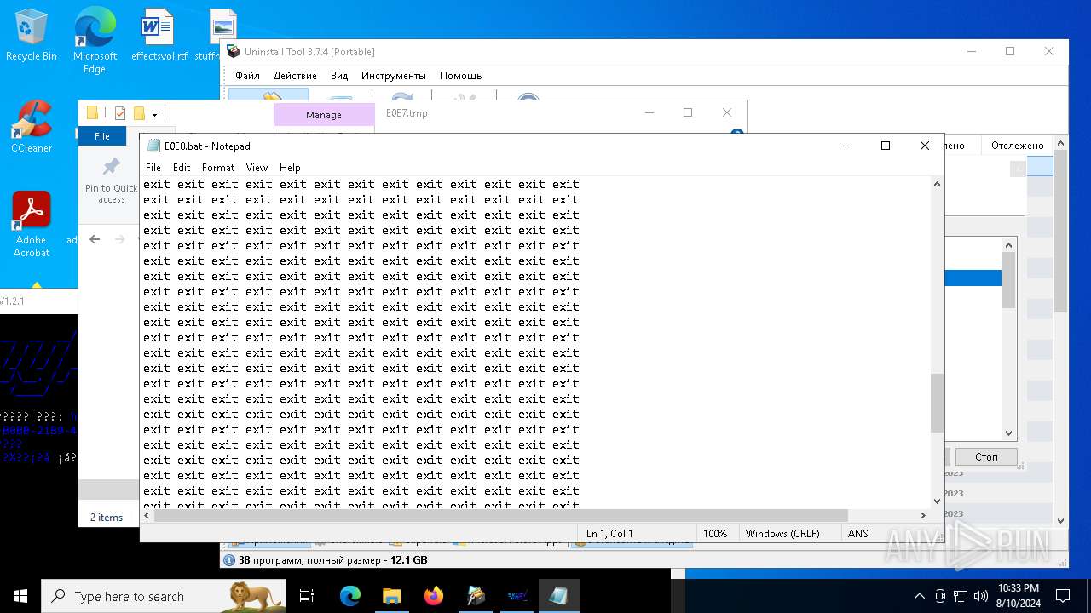Click the volume tray icon
Image resolution: width=1091 pixels, height=613 pixels.
tap(981, 596)
